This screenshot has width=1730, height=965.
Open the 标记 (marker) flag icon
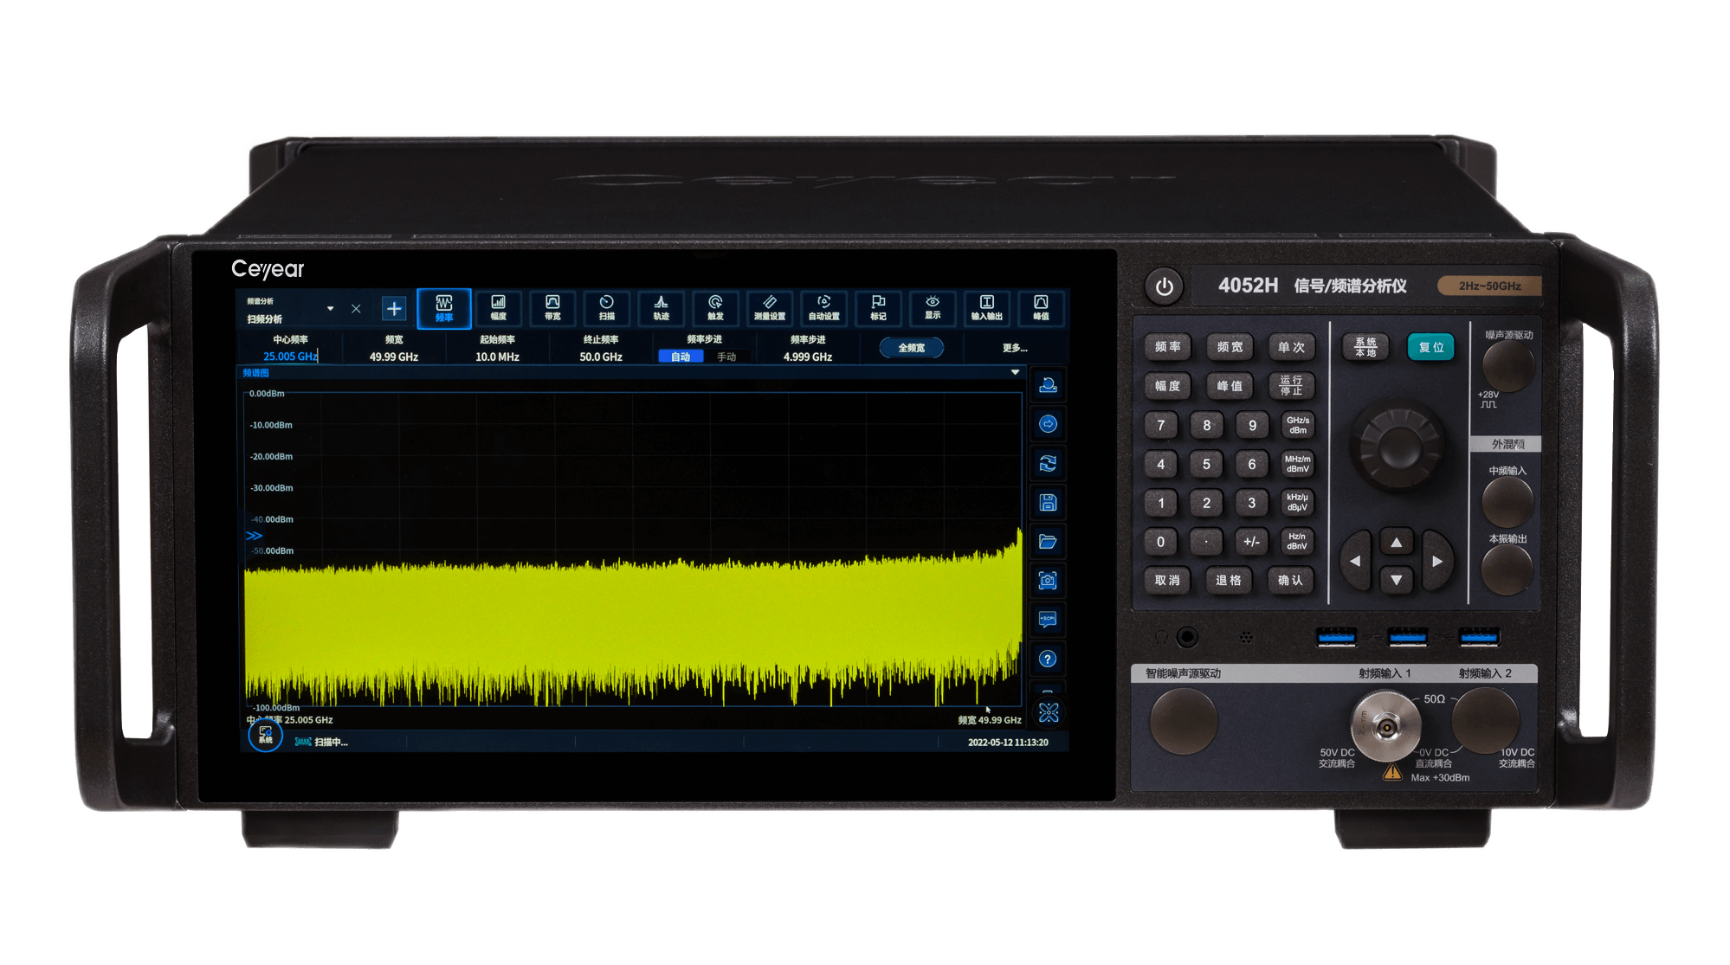point(878,307)
